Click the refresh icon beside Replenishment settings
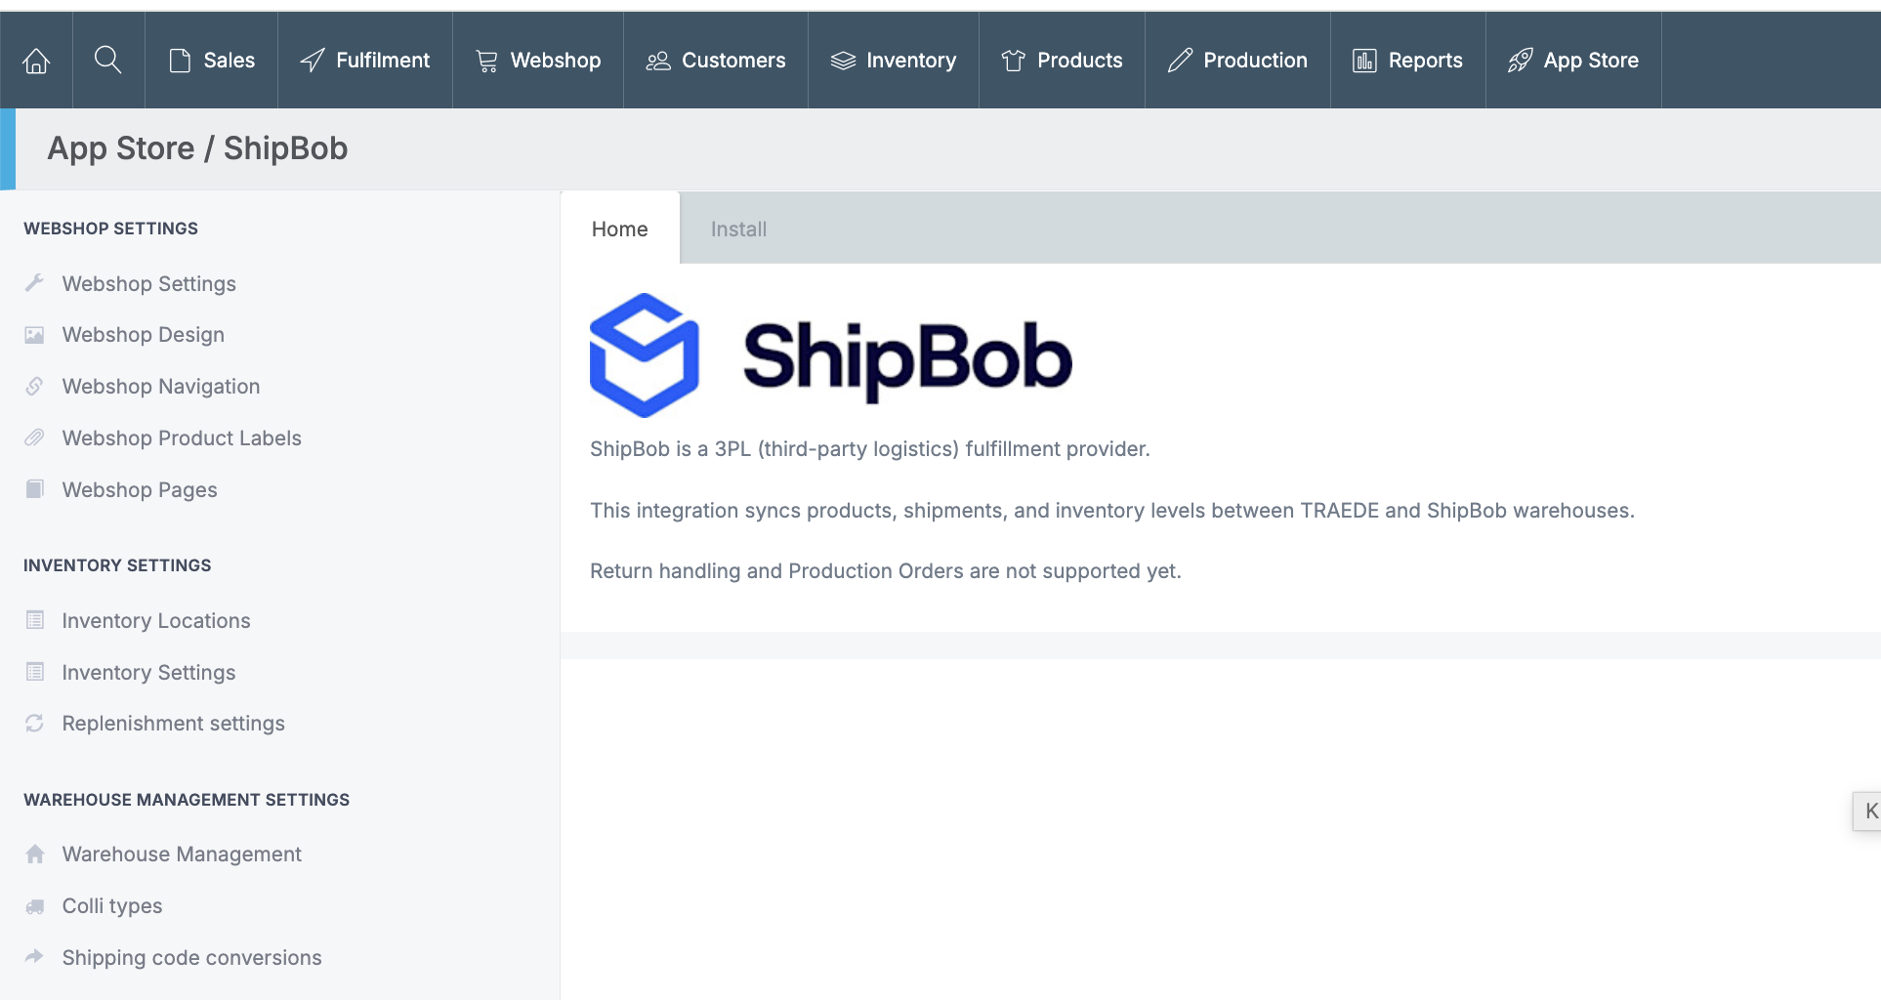This screenshot has width=1881, height=1000. pos(34,723)
